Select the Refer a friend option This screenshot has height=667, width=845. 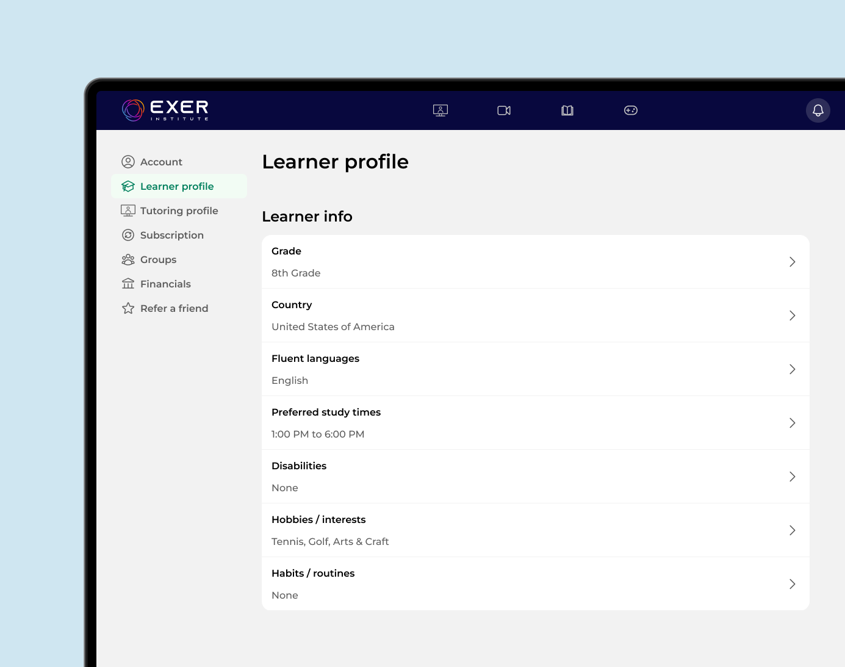point(174,308)
